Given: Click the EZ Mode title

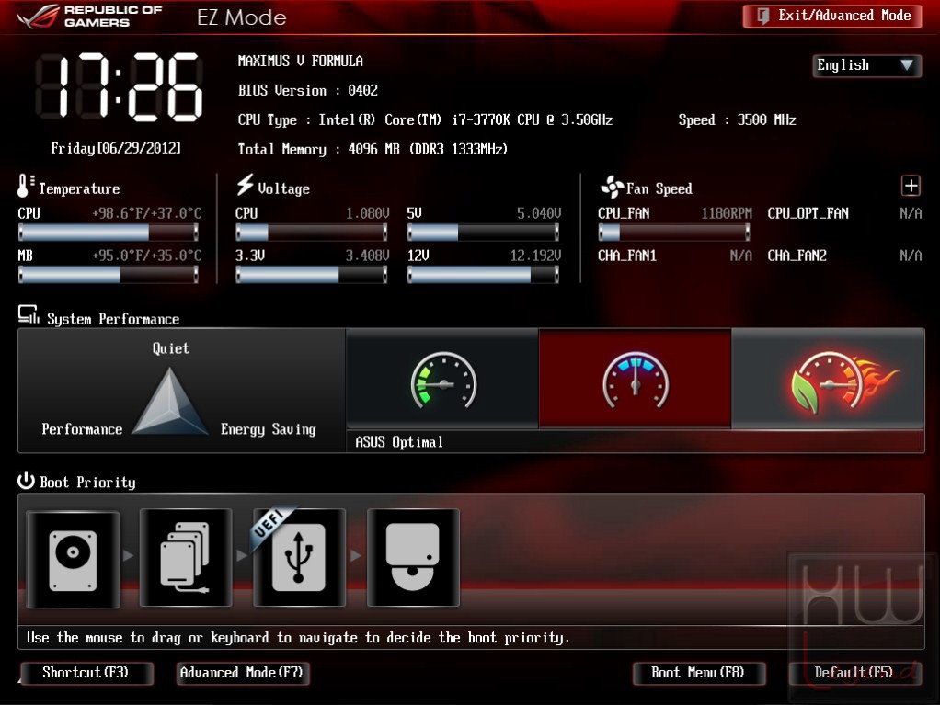Looking at the screenshot, I should point(242,17).
